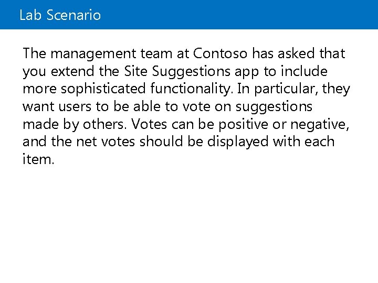Click the word 'sophisticated' in the paragraph
The image size is (378, 283).
(103, 89)
